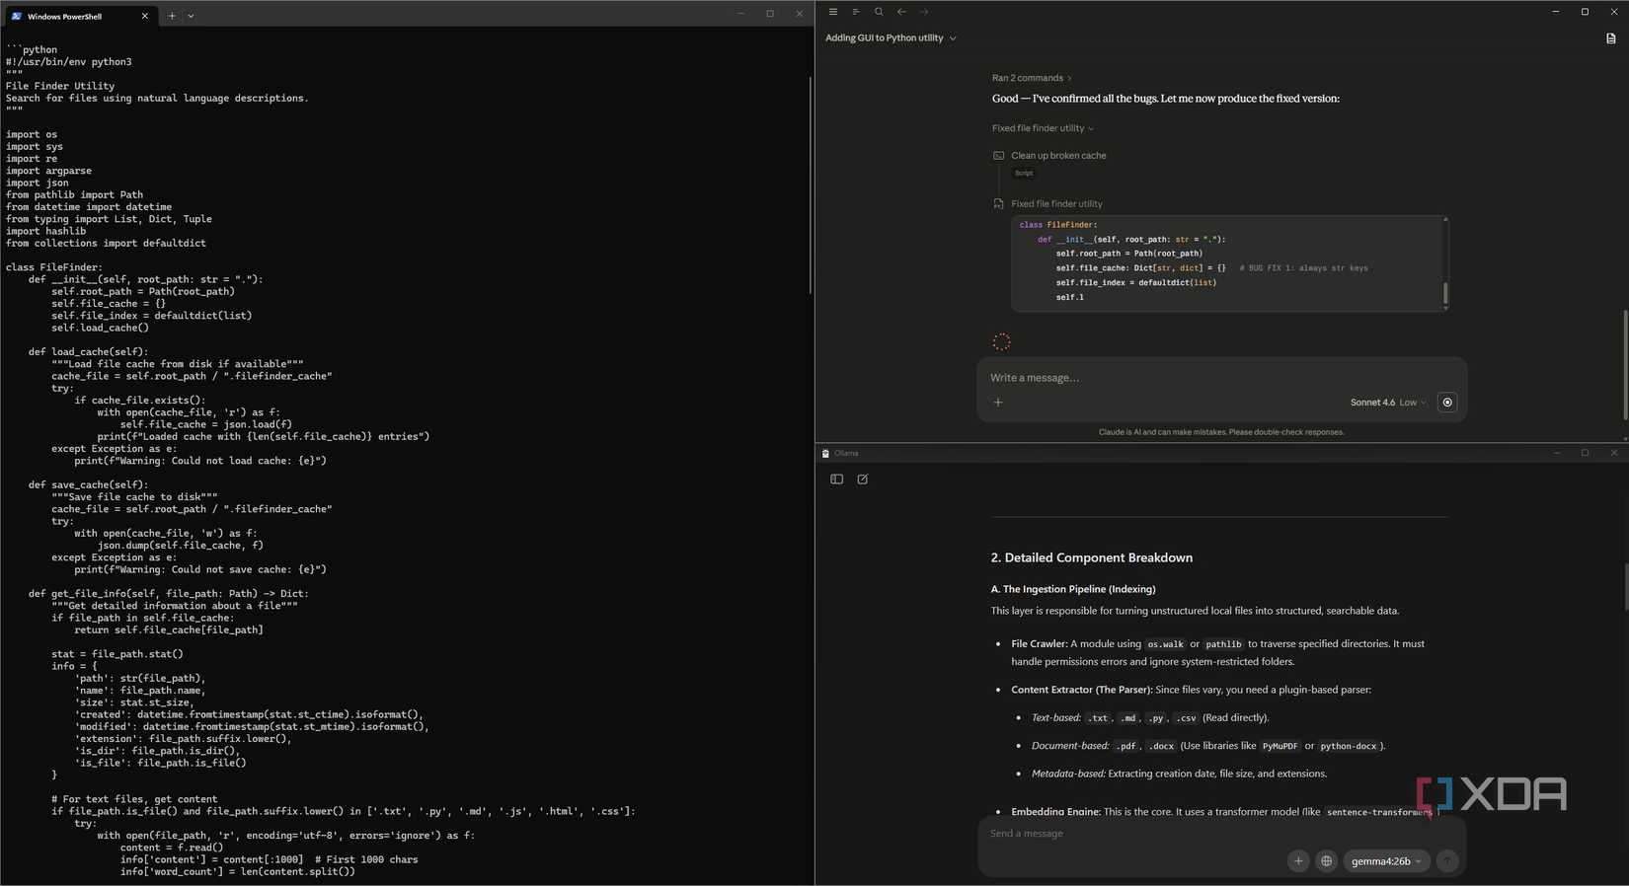Open the Claude hamburger menu
Screen dimensions: 1629x886
point(833,12)
